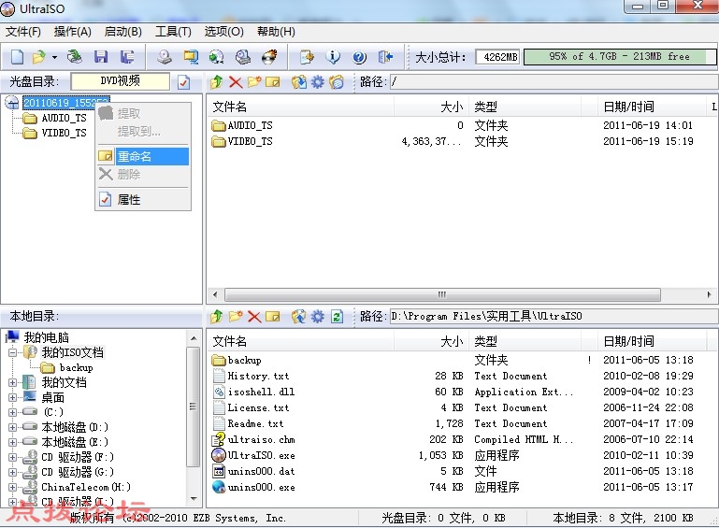Expand the 本地磁盘 (D:) node

13,427
